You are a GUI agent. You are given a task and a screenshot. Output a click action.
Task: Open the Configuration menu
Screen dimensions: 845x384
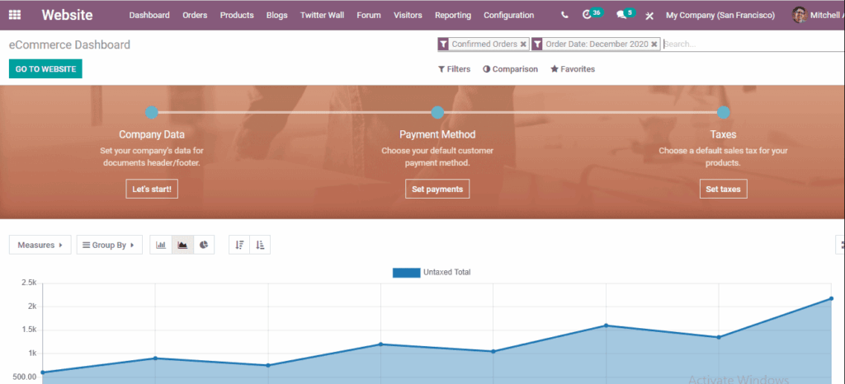508,15
